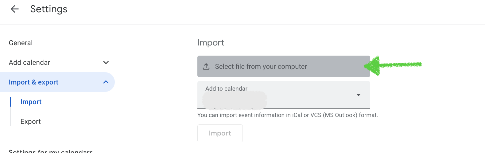485x153 pixels.
Task: Choose the Import sub-item in the sidebar
Action: tap(31, 102)
